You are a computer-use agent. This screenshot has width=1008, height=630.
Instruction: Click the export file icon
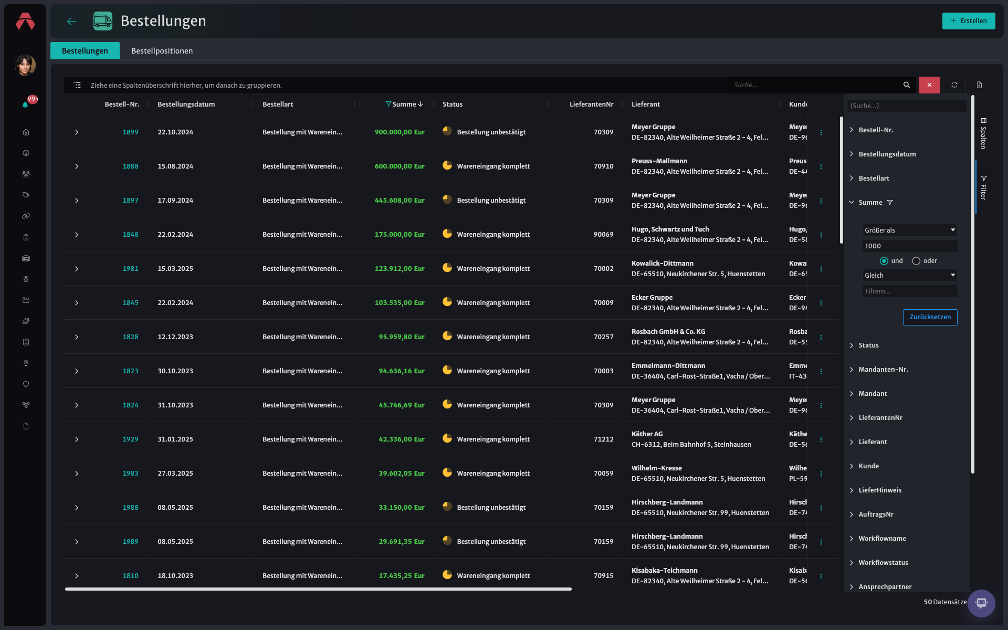[x=979, y=85]
